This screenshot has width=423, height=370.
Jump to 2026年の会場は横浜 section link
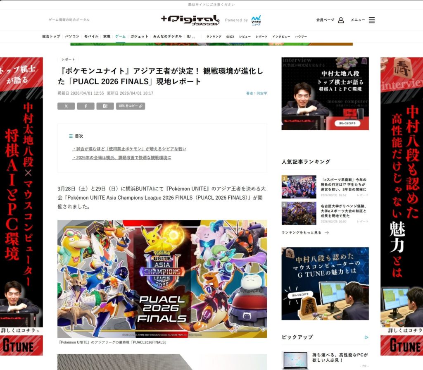121,158
